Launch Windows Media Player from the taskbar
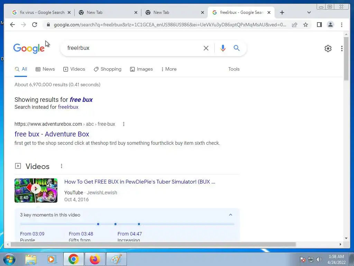The image size is (354, 266). [x=52, y=259]
